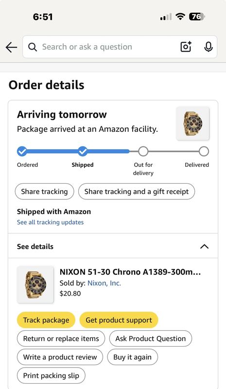Tap the Shipped checkmark step
Image resolution: width=226 pixels, height=389 pixels.
[83, 151]
